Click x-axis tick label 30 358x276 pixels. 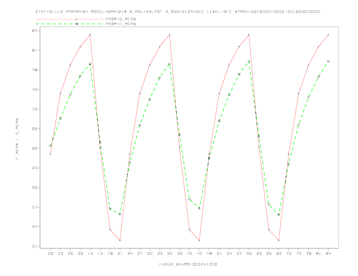point(150,253)
